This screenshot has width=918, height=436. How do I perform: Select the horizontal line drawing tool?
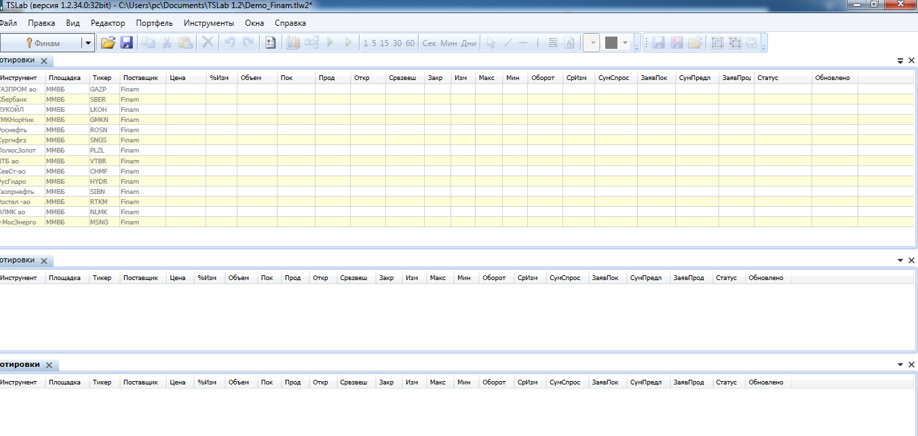(x=523, y=43)
